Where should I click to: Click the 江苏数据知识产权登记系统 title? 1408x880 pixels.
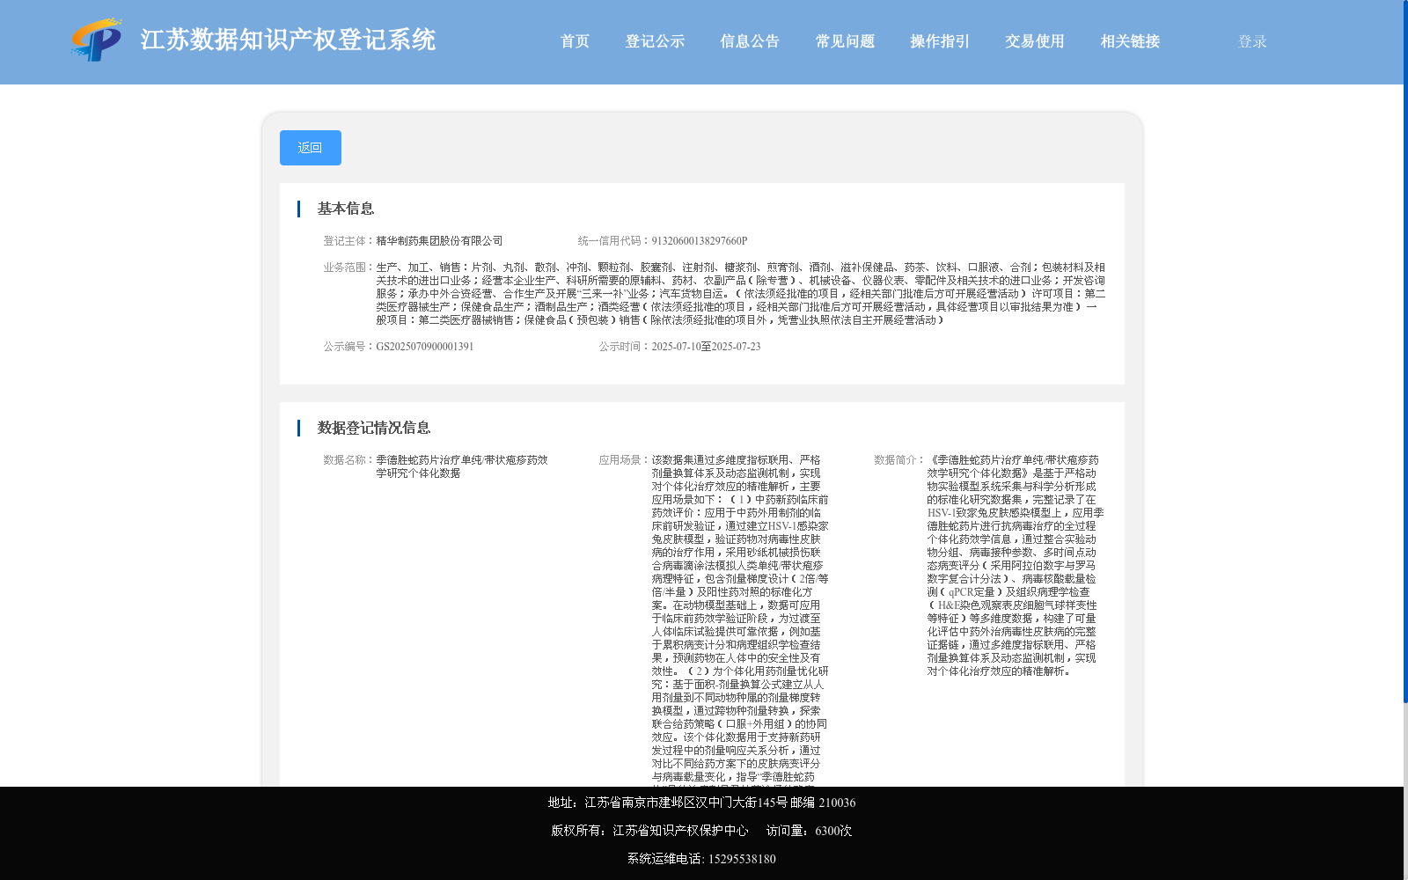pos(288,40)
